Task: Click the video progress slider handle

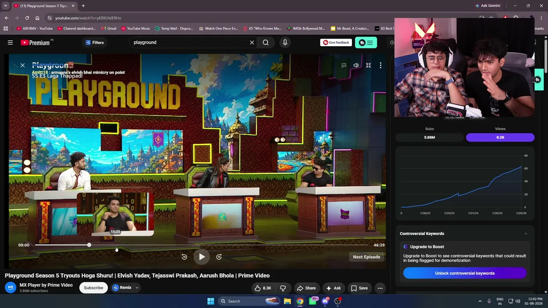Action: point(89,245)
